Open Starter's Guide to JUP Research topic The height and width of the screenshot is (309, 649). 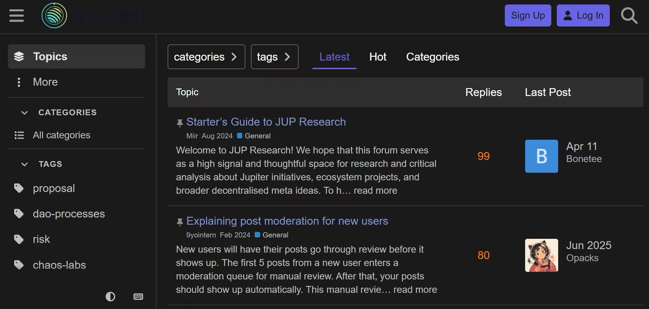(266, 122)
